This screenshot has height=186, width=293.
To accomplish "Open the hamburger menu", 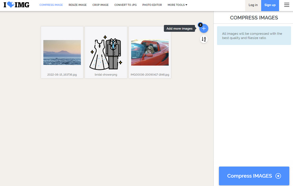I will pyautogui.click(x=286, y=5).
